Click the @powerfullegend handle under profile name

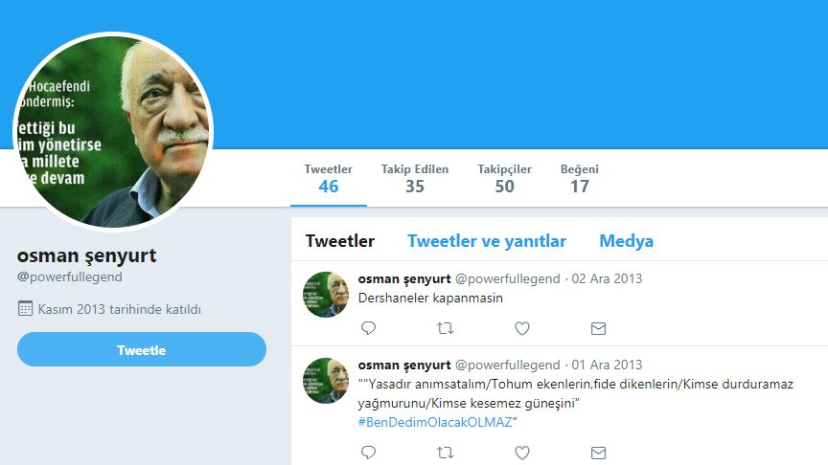[70, 277]
